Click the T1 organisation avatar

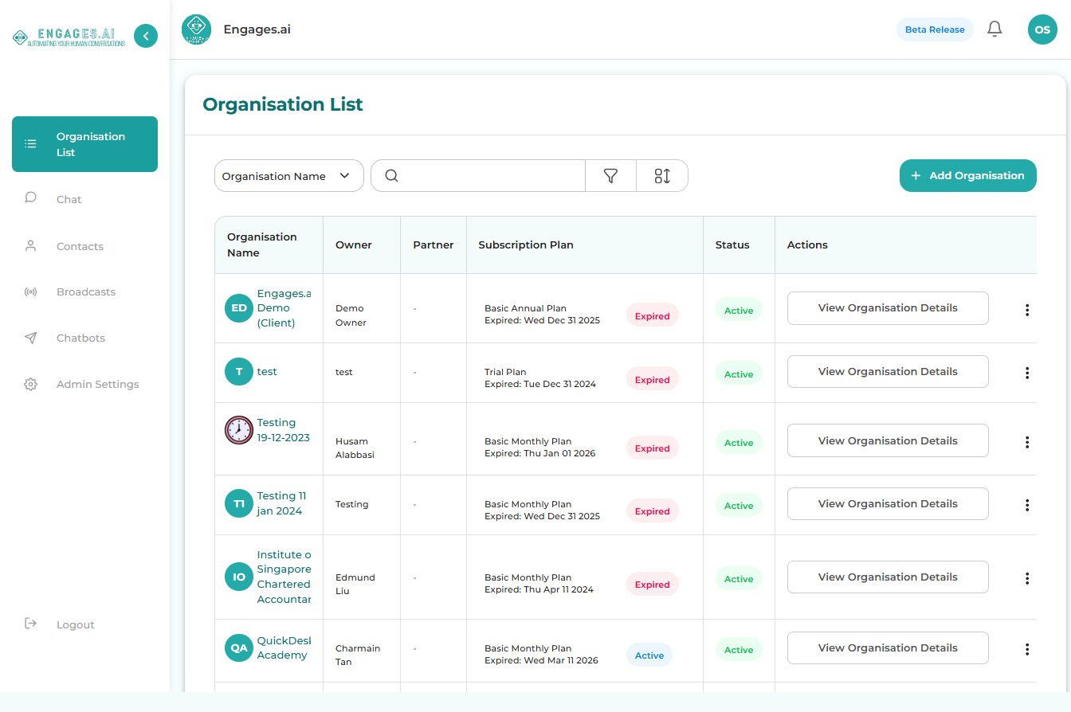tap(239, 503)
